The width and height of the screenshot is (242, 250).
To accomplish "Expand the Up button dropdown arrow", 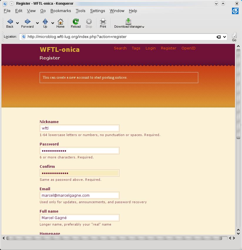I will point(53,23).
